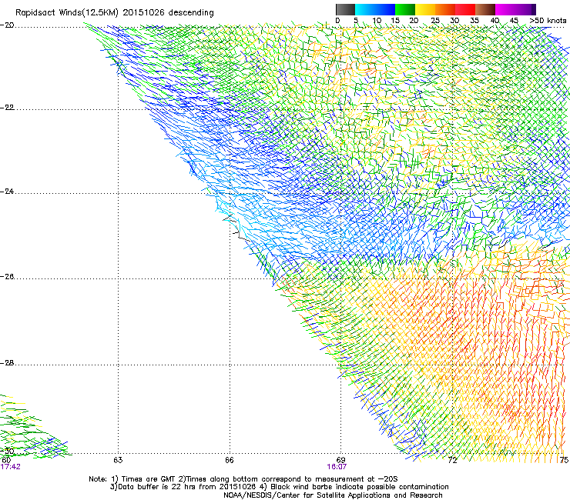Viewport: 570px width, 500px height.
Task: Click the '-20' latitude axis label
Action: tap(7, 25)
